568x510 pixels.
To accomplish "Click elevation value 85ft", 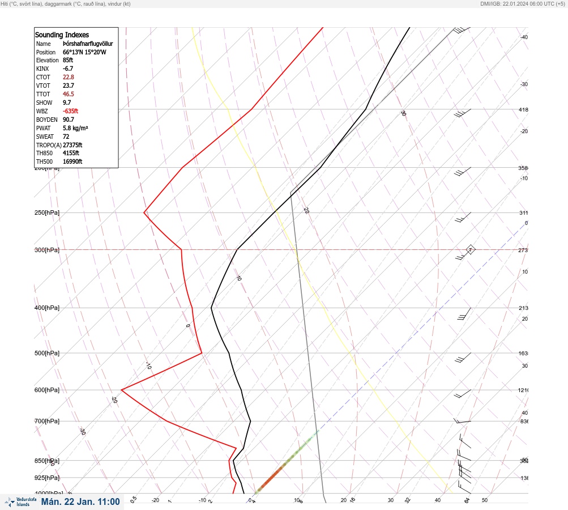I will 68,60.
